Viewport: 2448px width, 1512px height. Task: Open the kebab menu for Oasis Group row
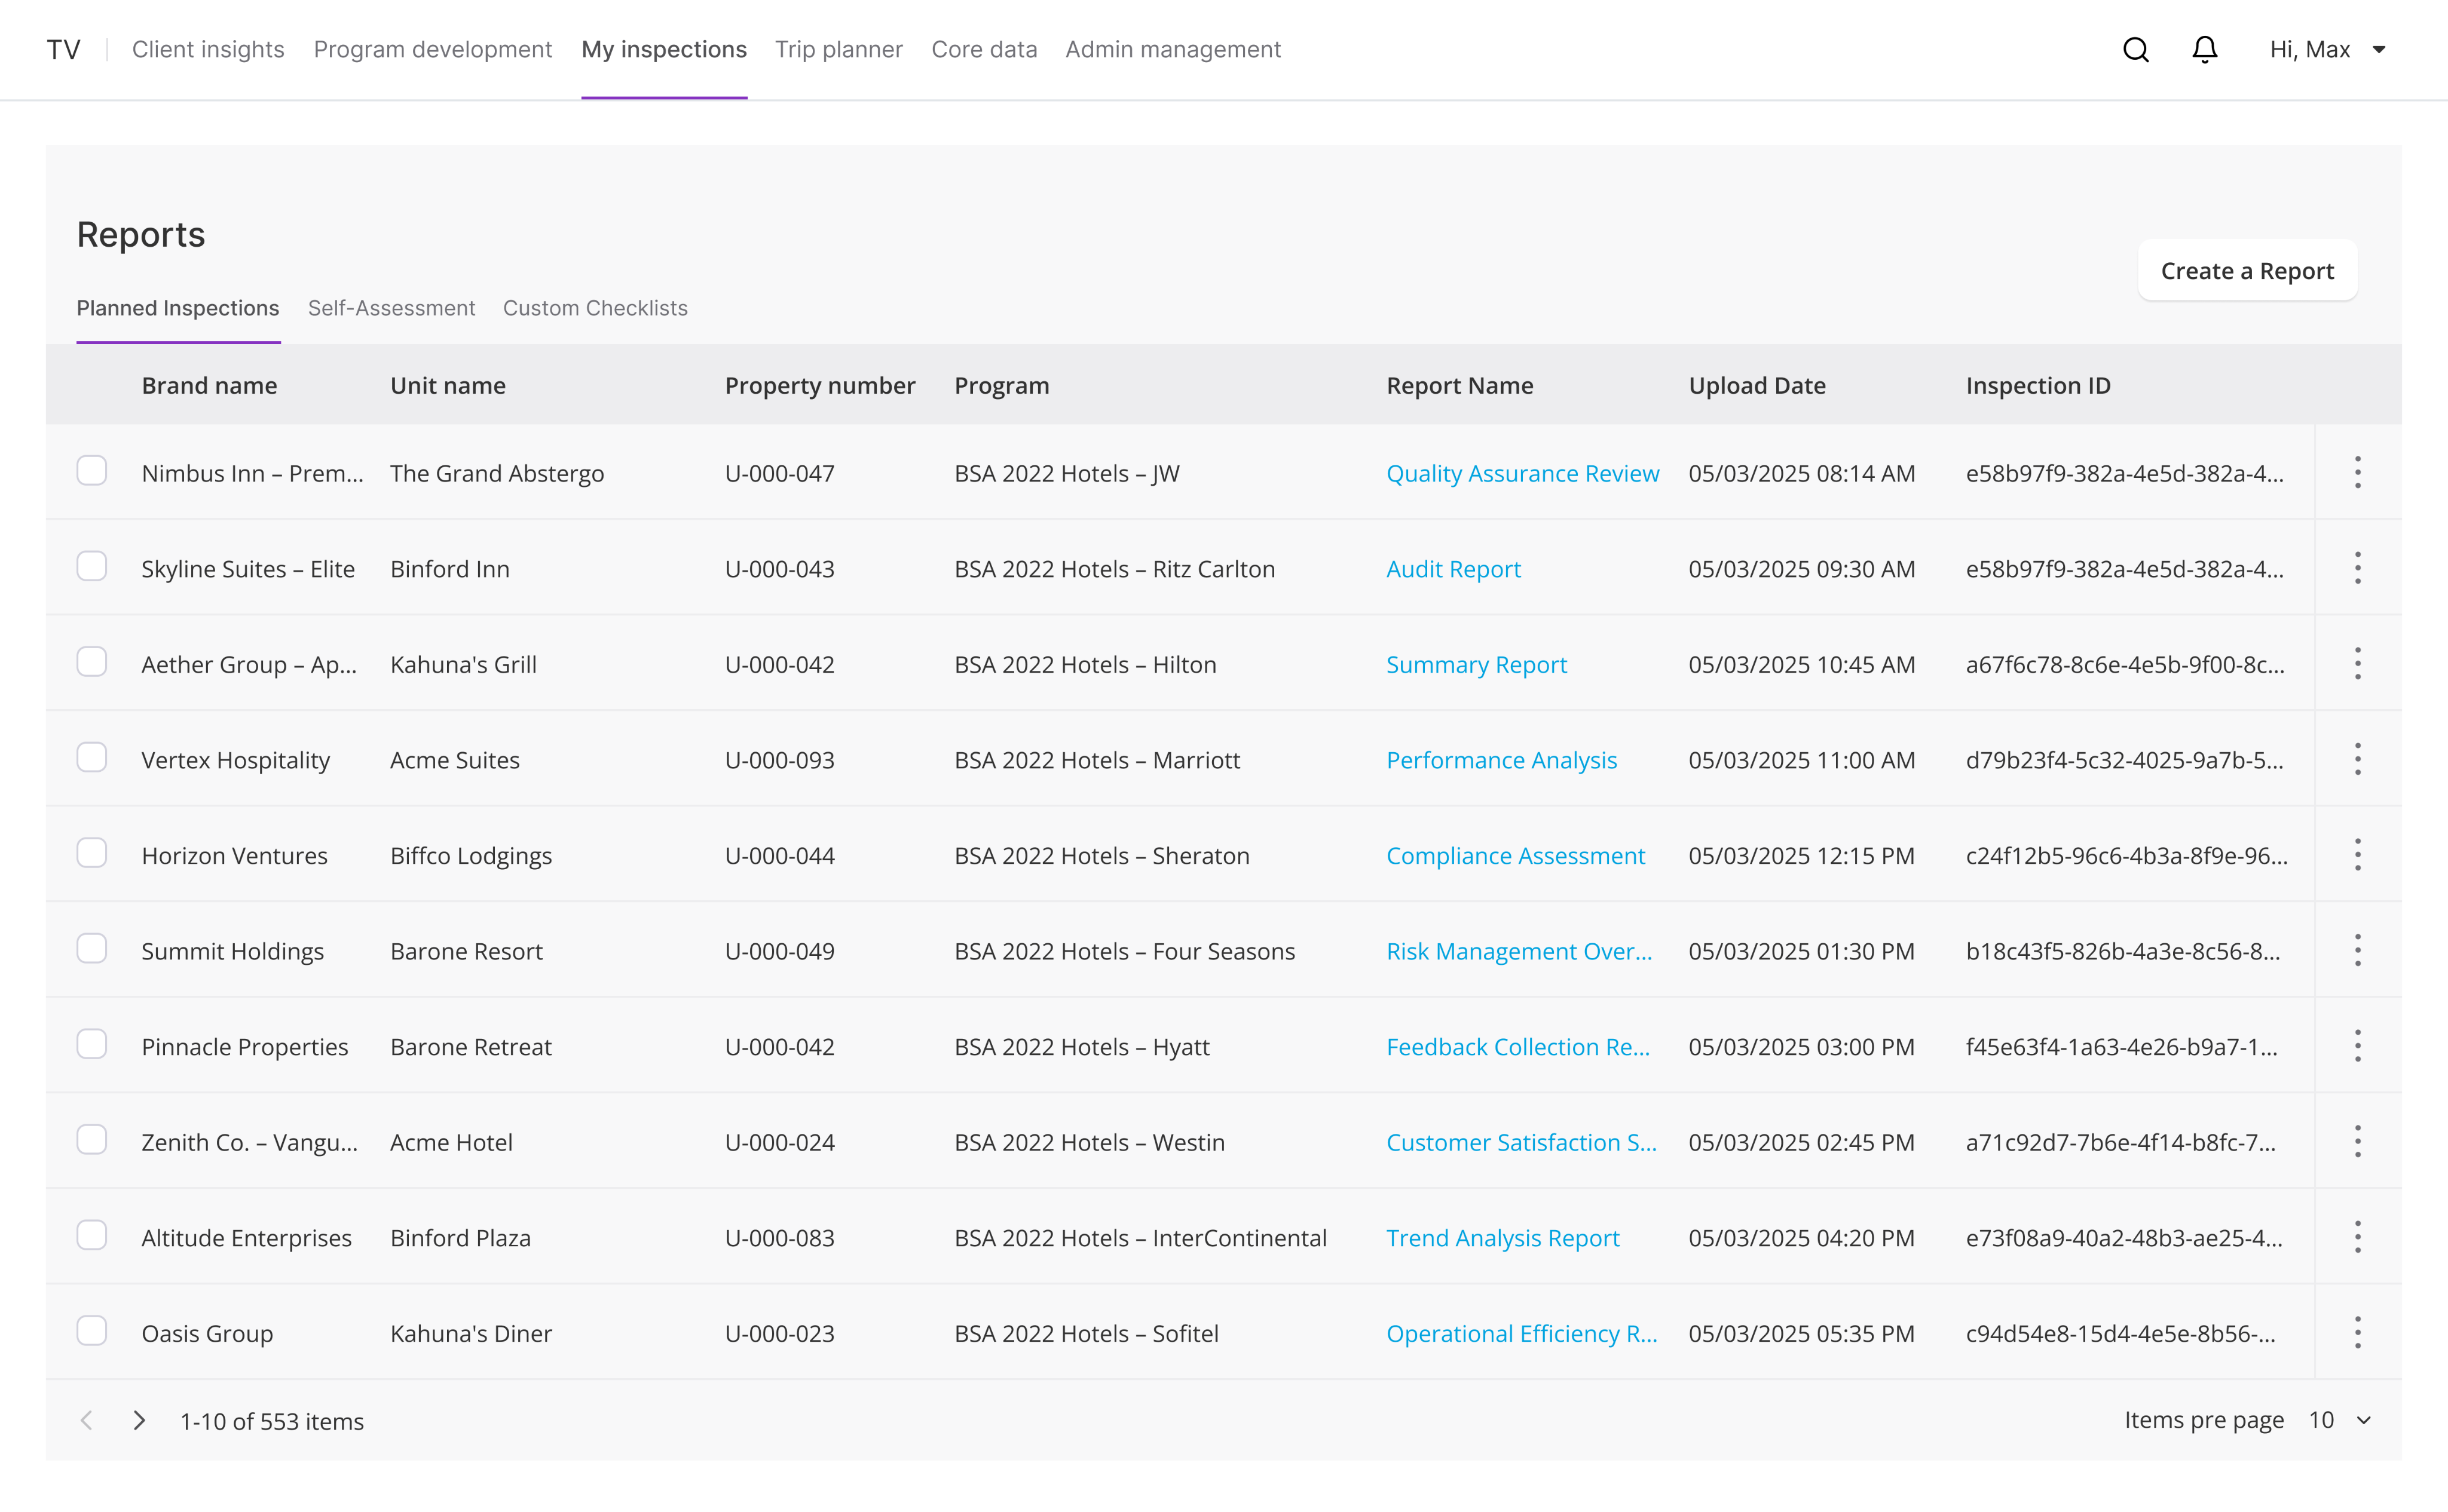(x=2358, y=1332)
